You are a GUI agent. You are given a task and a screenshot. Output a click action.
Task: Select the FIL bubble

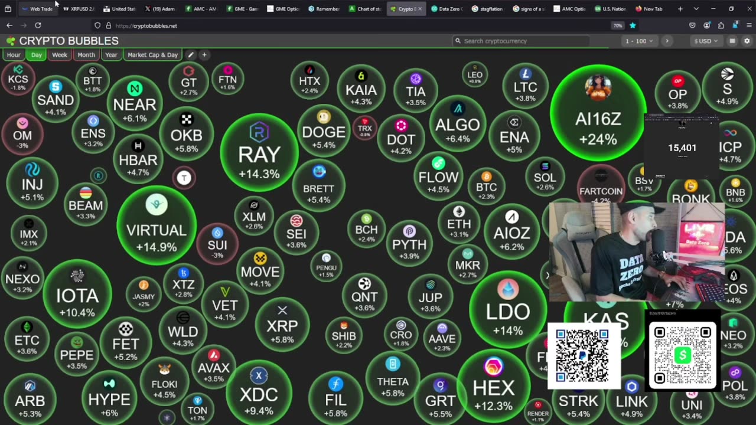[x=335, y=398]
